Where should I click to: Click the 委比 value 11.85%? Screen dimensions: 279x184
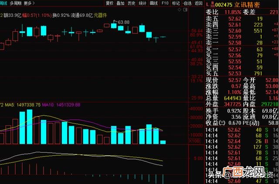pyautogui.click(x=233, y=12)
